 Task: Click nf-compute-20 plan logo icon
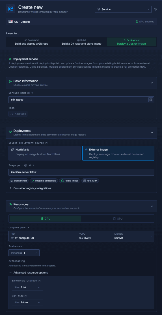[12, 238]
